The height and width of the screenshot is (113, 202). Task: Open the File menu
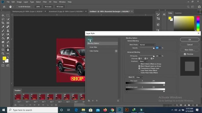[x=8, y=2]
